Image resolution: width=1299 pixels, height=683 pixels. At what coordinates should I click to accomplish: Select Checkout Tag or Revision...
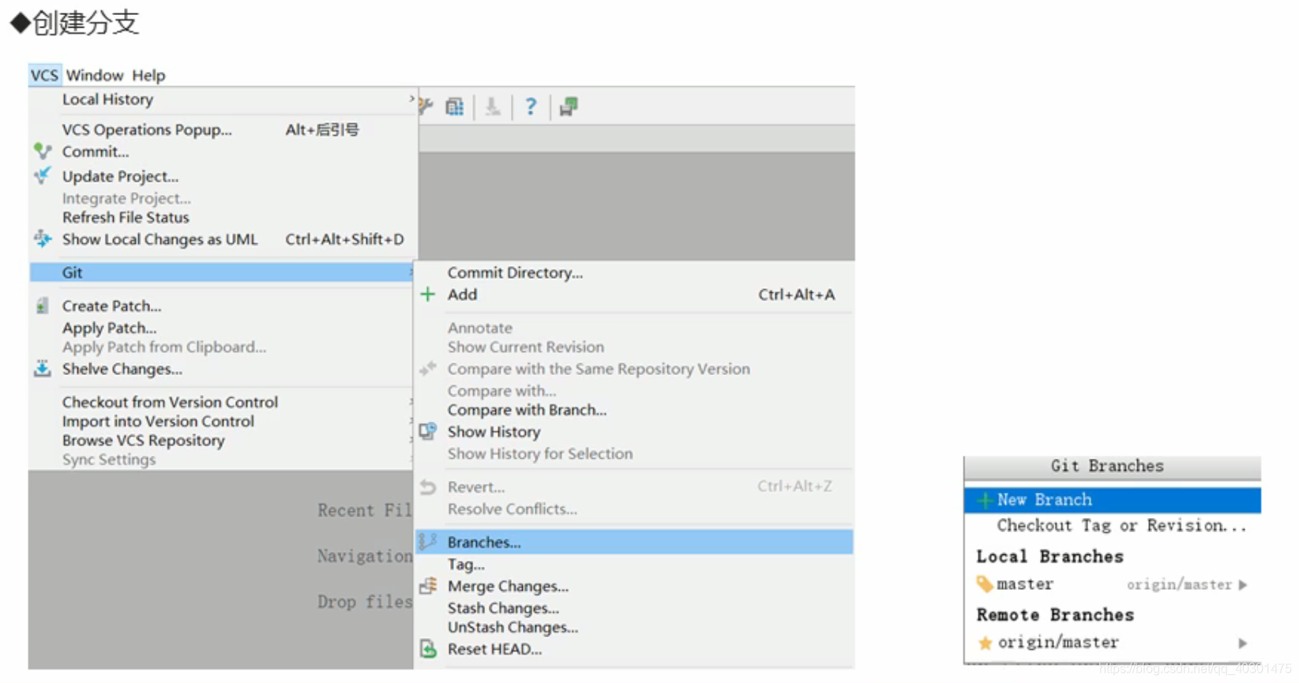1121,525
